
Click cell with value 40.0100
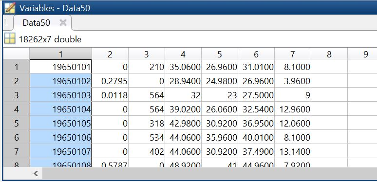(x=256, y=137)
